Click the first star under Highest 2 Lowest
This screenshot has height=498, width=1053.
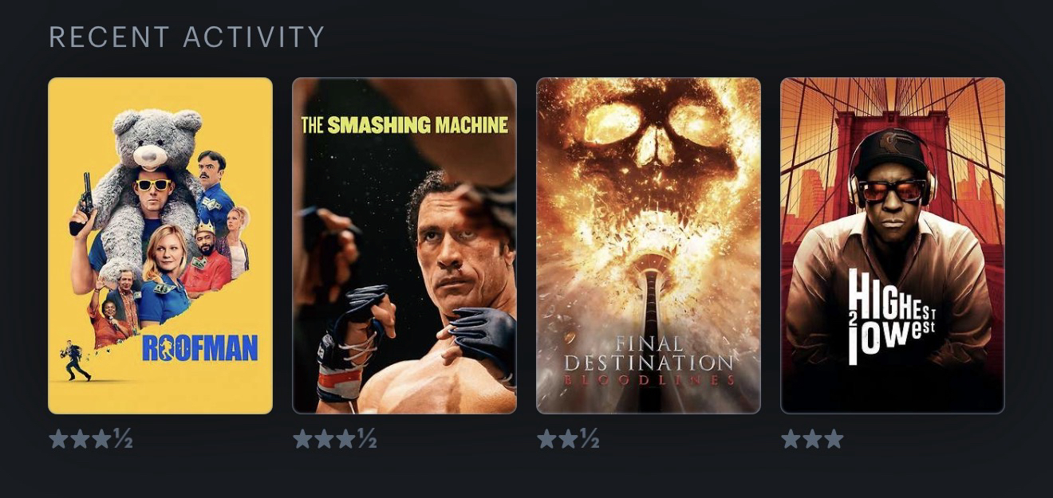pos(791,439)
